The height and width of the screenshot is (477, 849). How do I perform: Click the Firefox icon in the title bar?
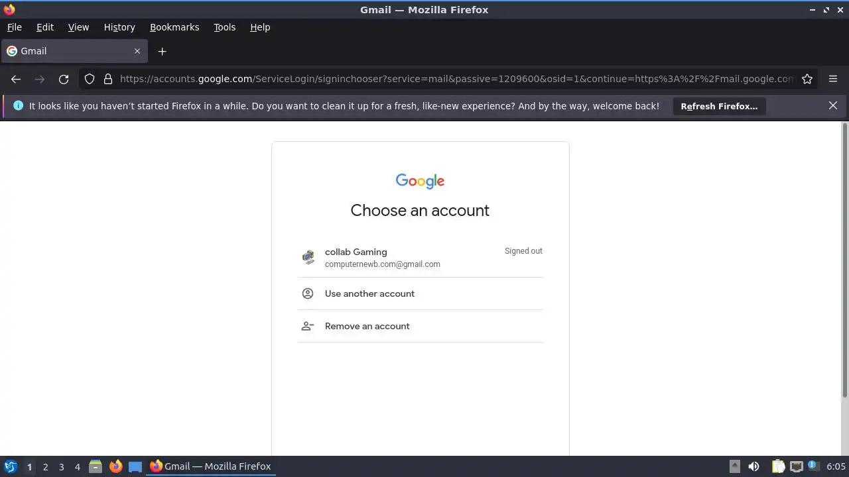9,9
